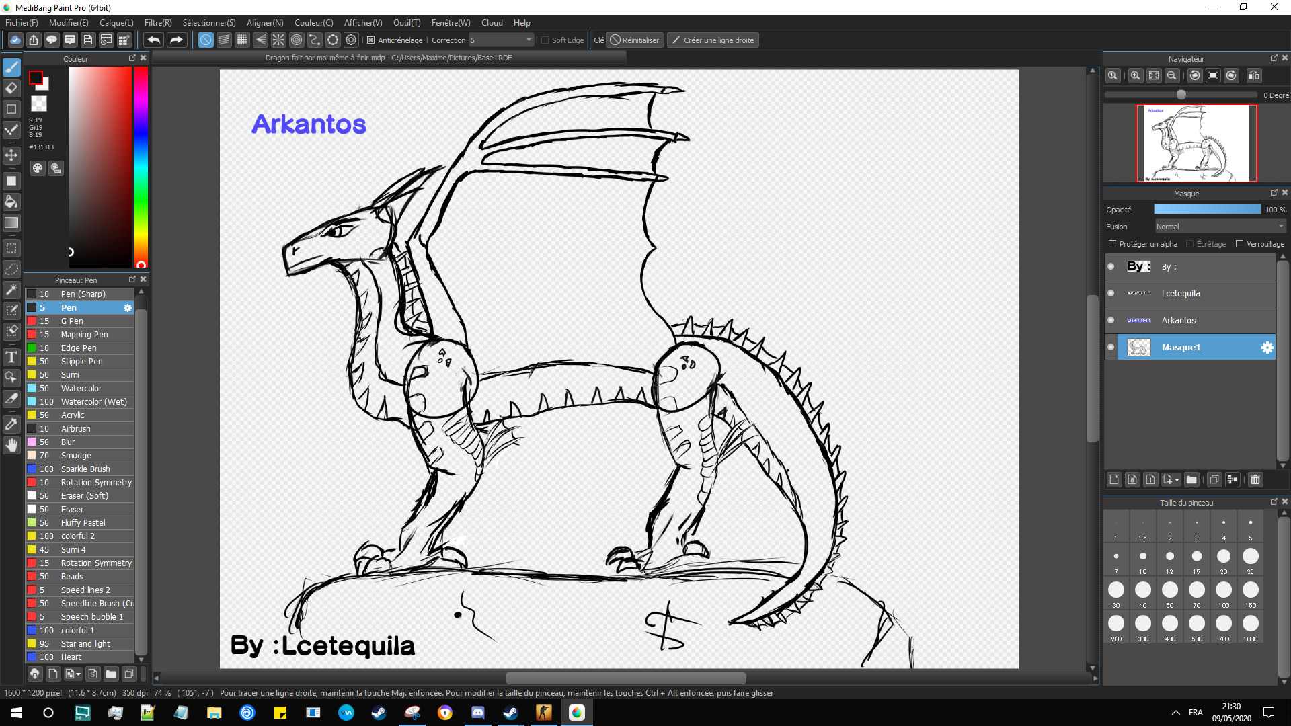Screen dimensions: 1291x726
Task: Click the delete layer trash icon
Action: coord(1255,479)
